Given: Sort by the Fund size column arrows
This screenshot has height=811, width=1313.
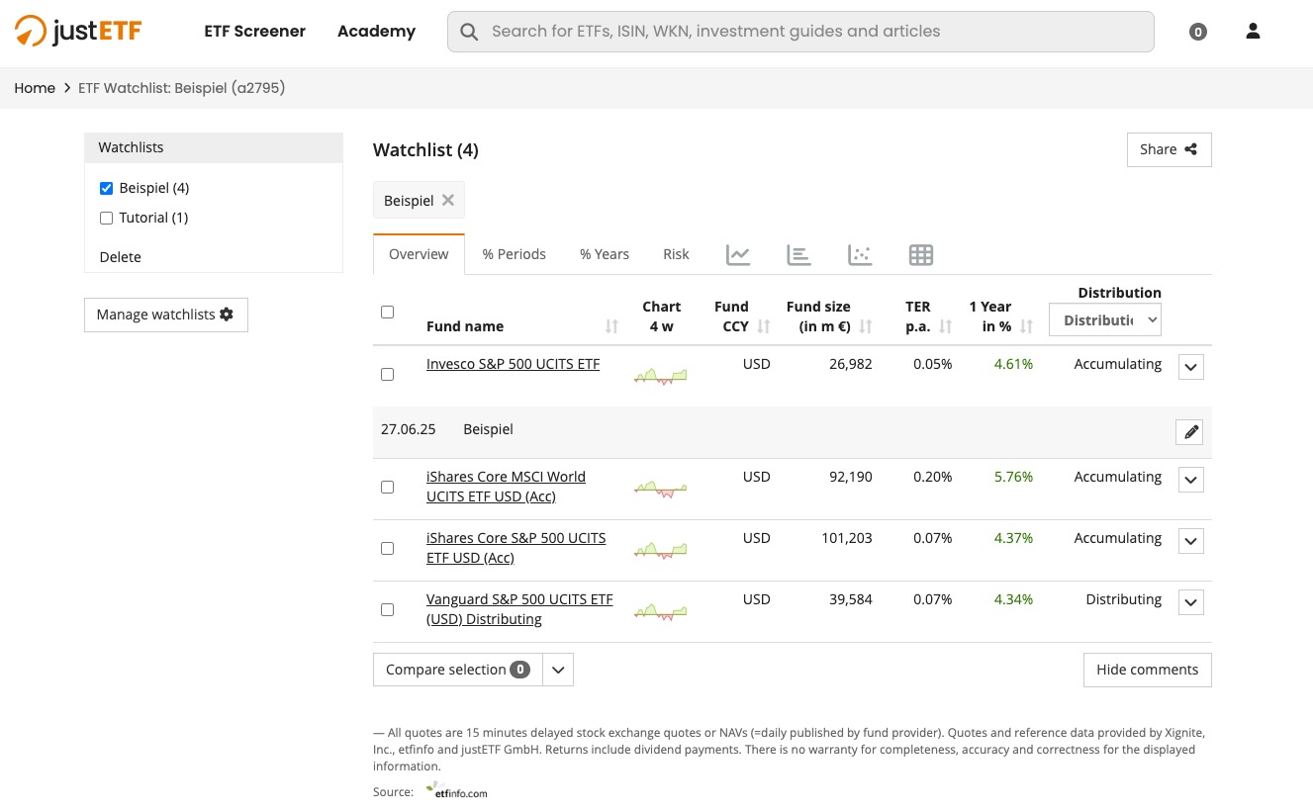Looking at the screenshot, I should 866,326.
